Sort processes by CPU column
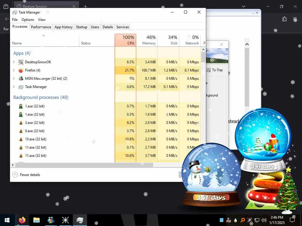The width and height of the screenshot is (302, 226). click(x=125, y=40)
